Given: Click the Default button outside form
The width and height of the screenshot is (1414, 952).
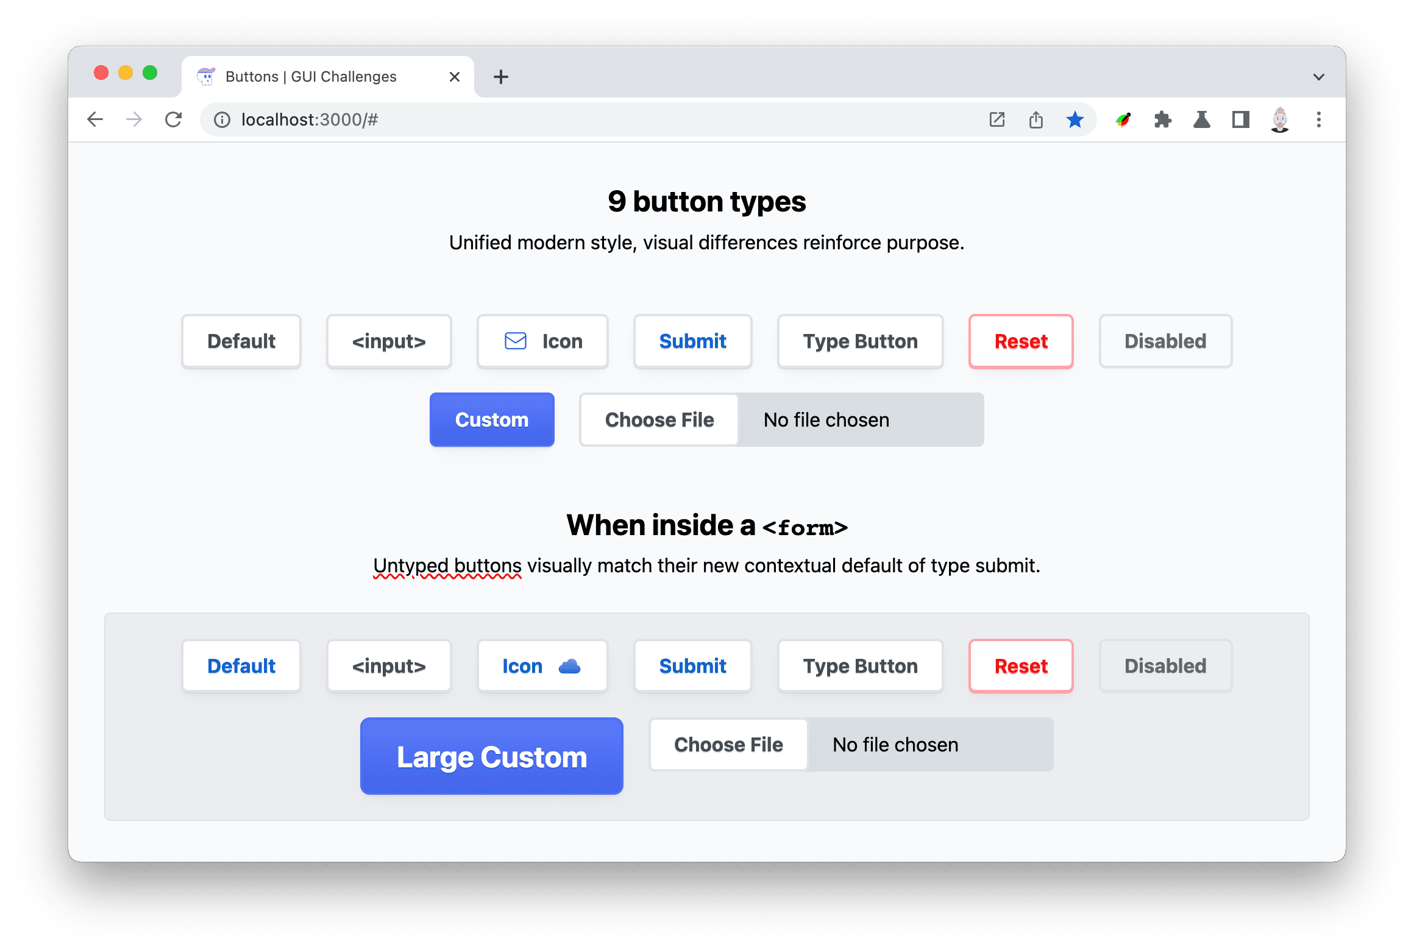Looking at the screenshot, I should coord(241,340).
